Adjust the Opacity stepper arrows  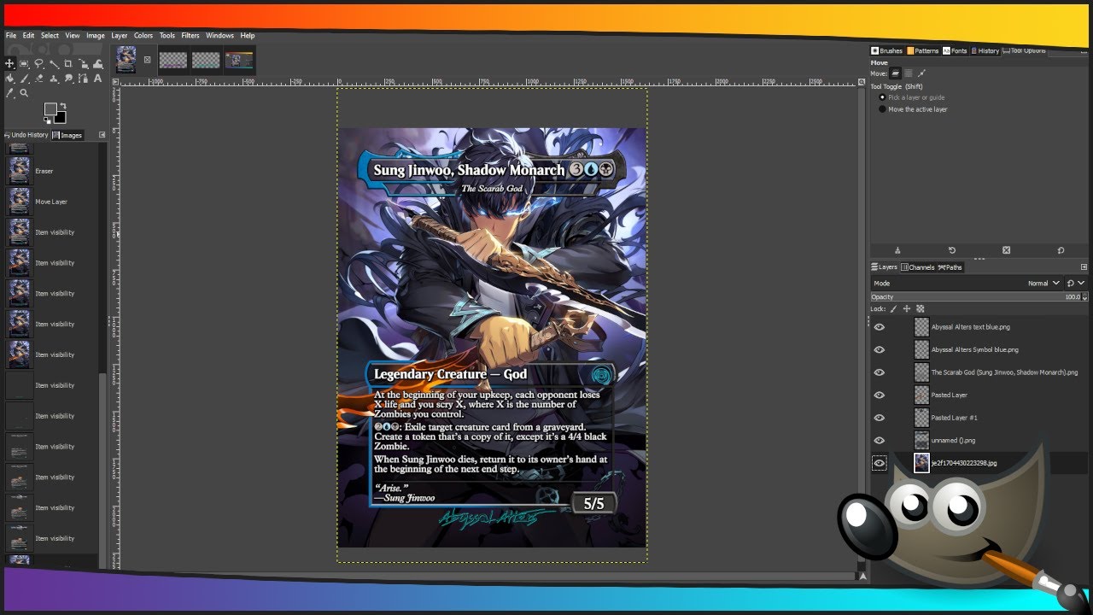tap(1084, 296)
